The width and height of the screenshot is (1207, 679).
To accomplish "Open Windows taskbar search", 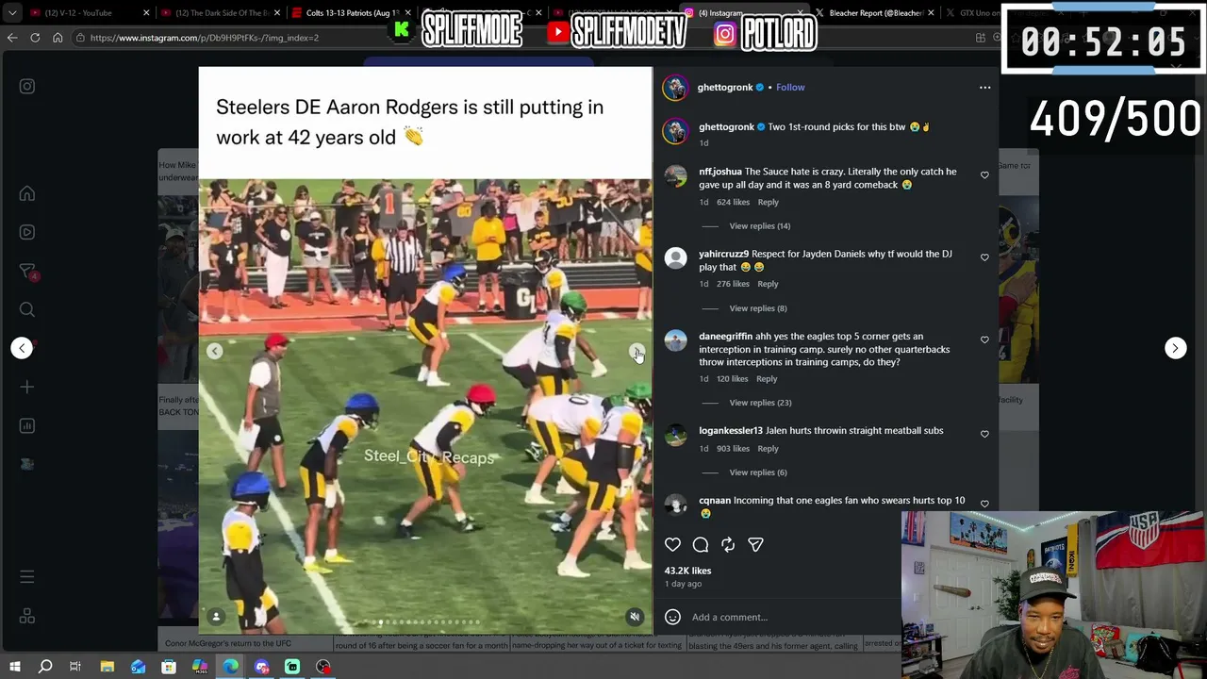I will [x=45, y=667].
